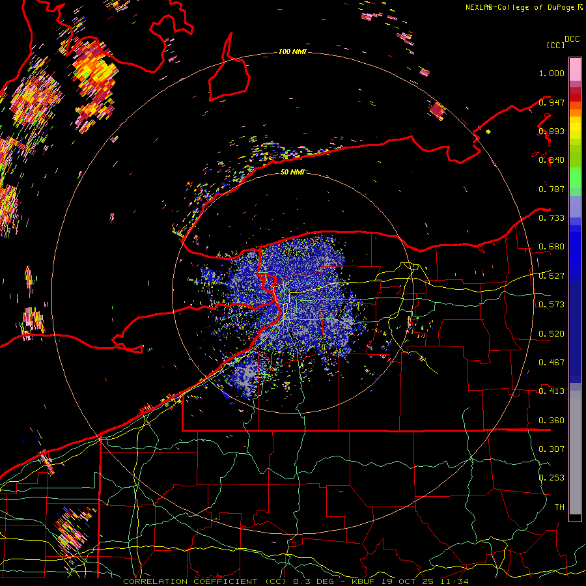Click the 0.253 color scale value
Viewport: 586px width, 586px height.
(x=551, y=478)
